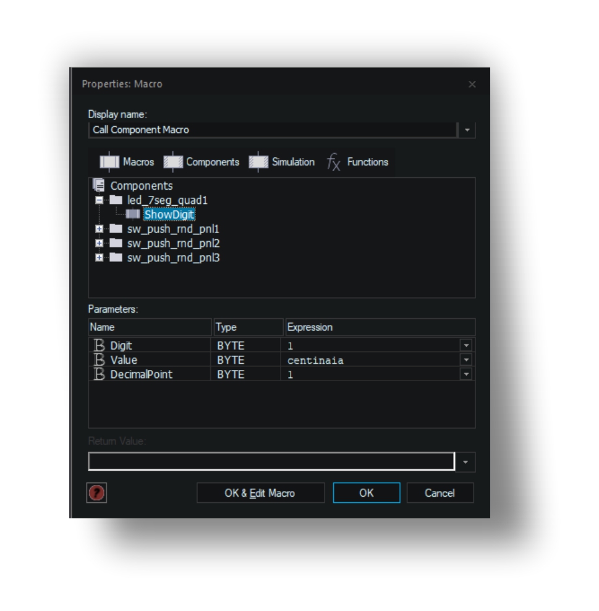599x611 pixels.
Task: Open the Simulation tab
Action: tap(281, 162)
